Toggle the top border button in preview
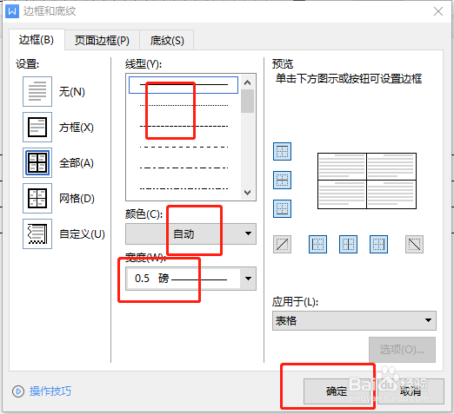This screenshot has height=414, width=454. pyautogui.click(x=282, y=151)
